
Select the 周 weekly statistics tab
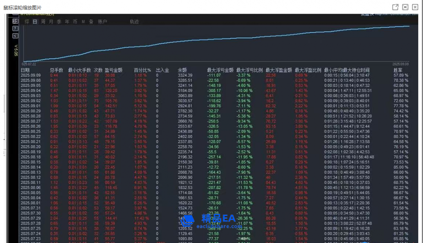tap(43, 22)
